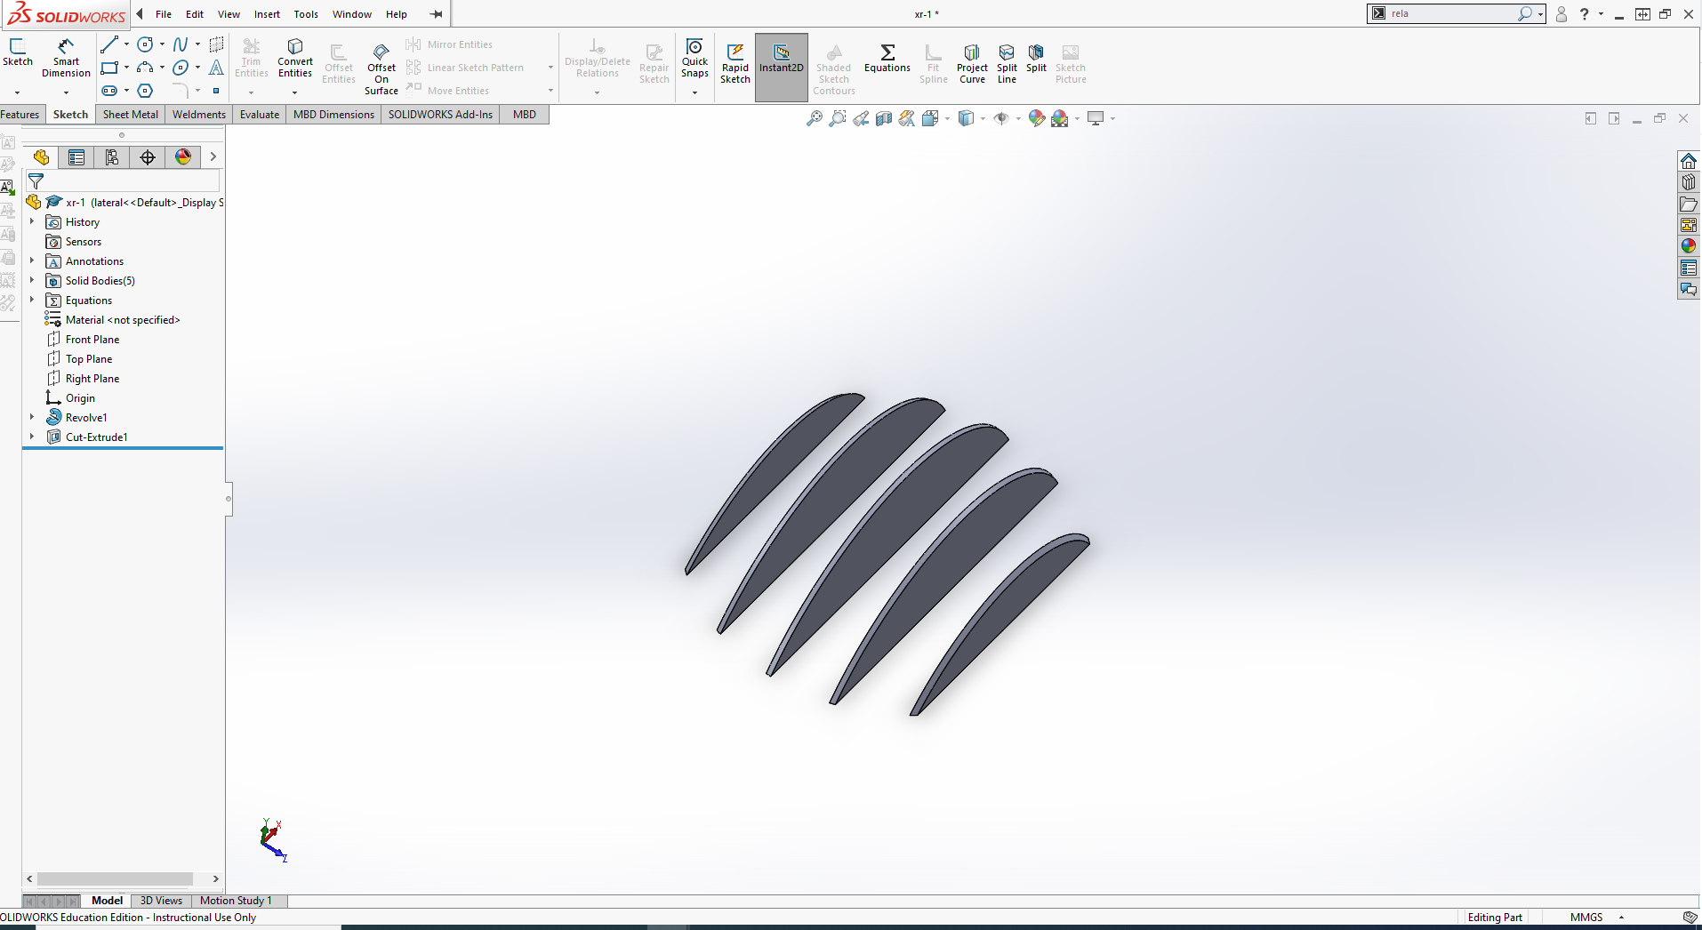The width and height of the screenshot is (1702, 930).
Task: Click the Section View icon
Action: (883, 118)
